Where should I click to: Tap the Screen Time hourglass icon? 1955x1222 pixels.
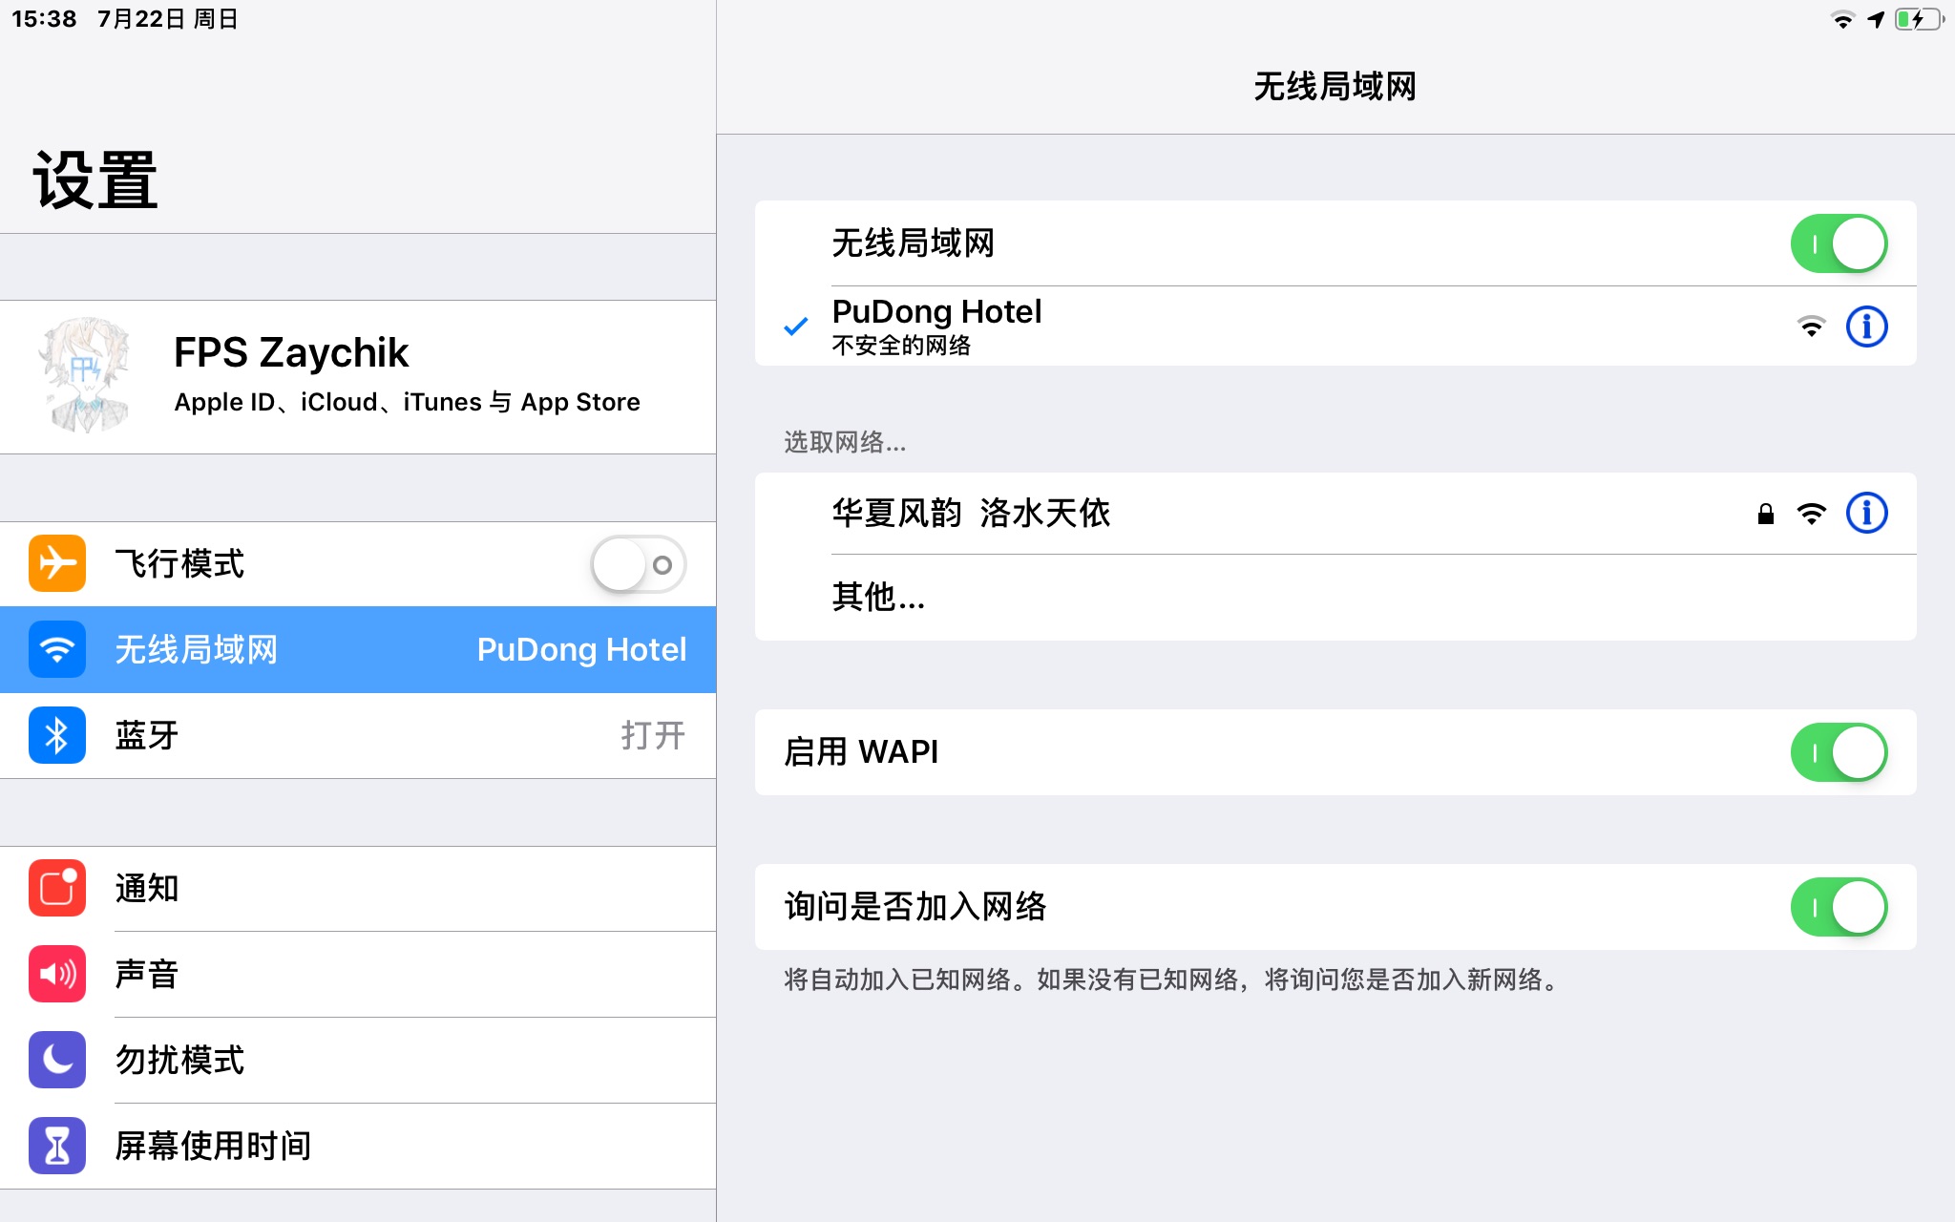[57, 1146]
